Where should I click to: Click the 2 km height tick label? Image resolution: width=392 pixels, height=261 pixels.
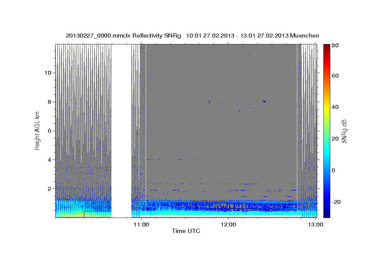49,189
